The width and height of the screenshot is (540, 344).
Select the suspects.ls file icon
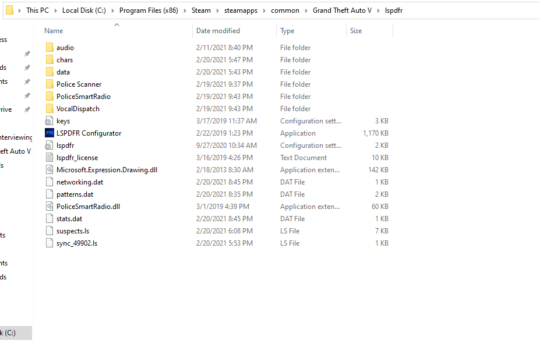[50, 231]
